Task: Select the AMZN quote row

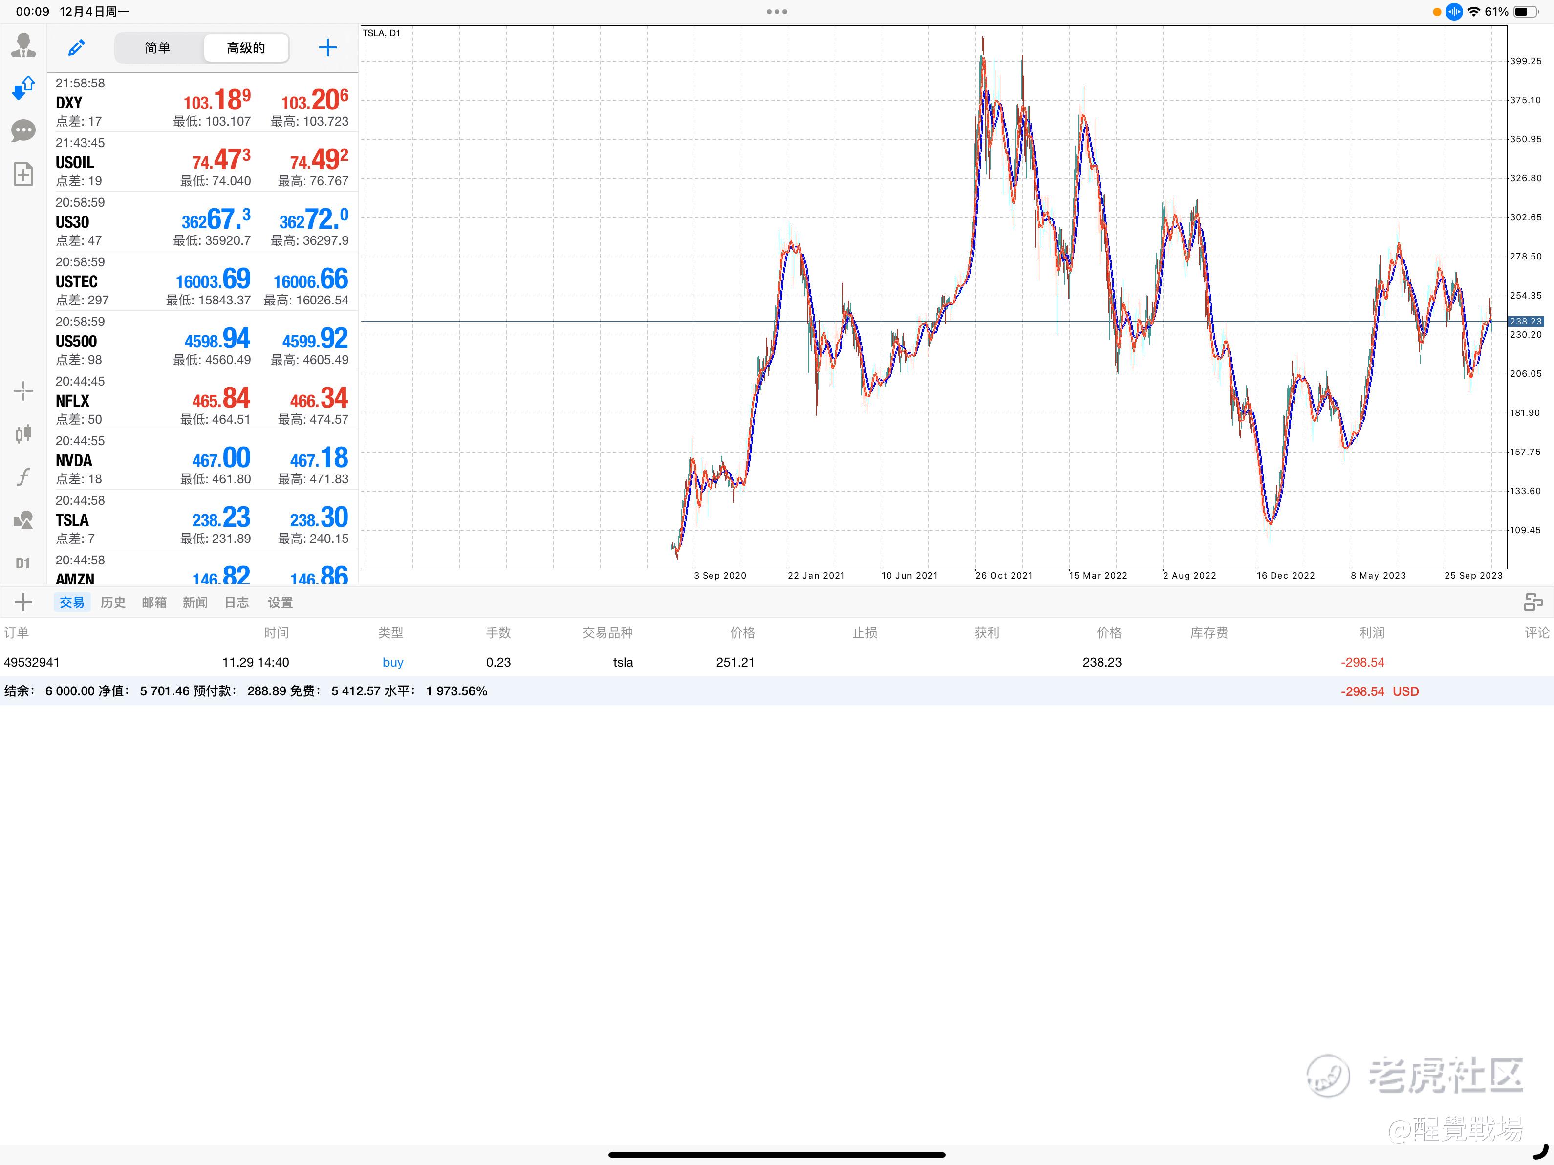Action: [202, 568]
